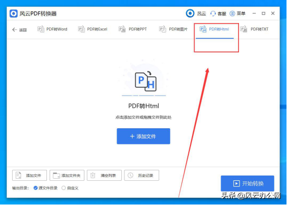Image resolution: width=287 pixels, height=205 pixels.
Task: Click the 风云PDF转换器 app logo
Action: pos(13,14)
